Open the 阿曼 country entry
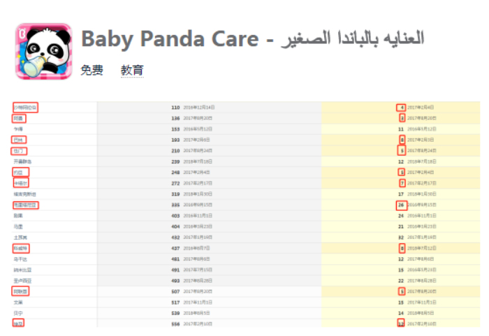 pos(18,119)
